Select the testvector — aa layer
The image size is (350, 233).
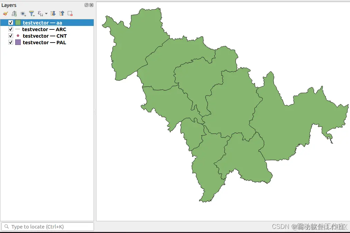42,22
